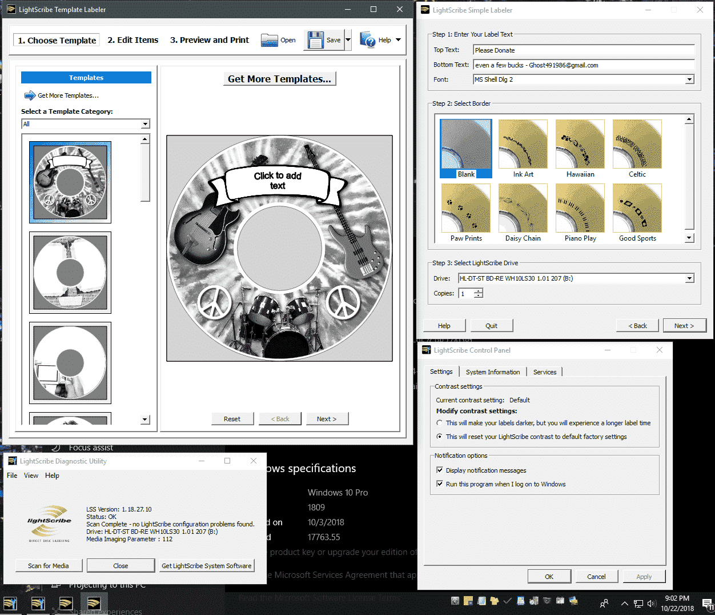Decrease the Copies stepper value
The width and height of the screenshot is (715, 615).
tap(479, 295)
